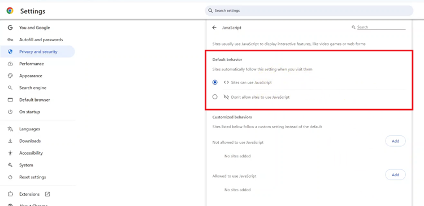Click the palette icon for Appearance
The image size is (424, 206).
10,76
